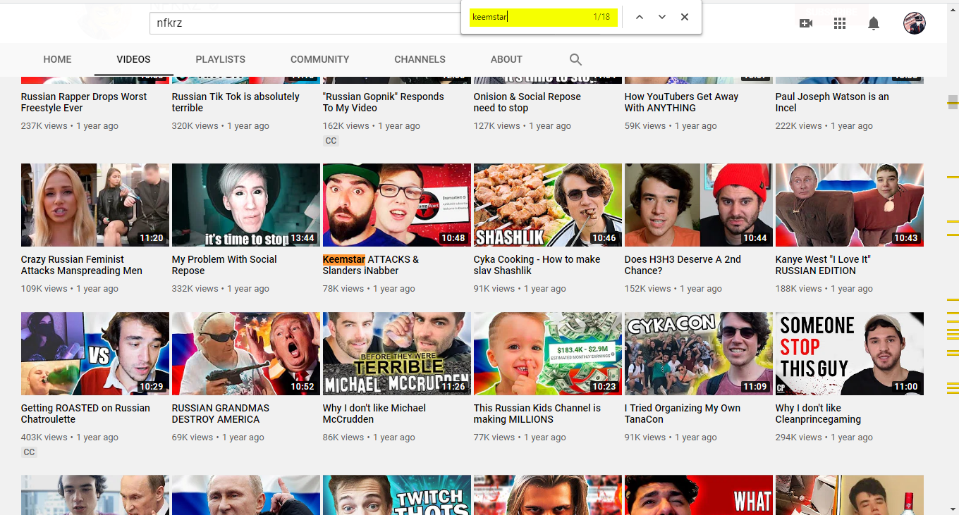Open Kanye West Russian Edition thumbnail
This screenshot has height=515, width=959.
click(850, 205)
